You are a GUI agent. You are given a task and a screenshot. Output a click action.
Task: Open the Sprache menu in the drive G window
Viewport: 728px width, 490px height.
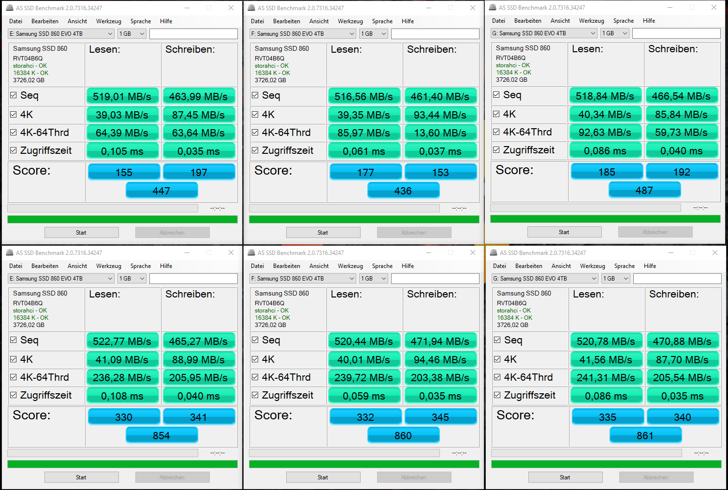click(624, 20)
